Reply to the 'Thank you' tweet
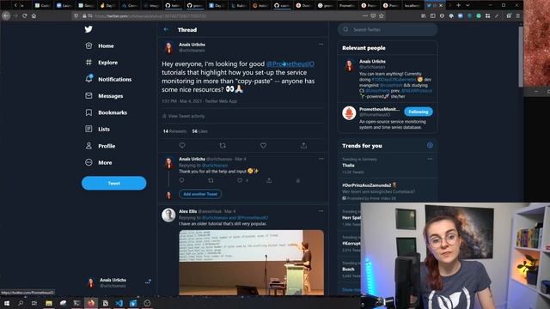Viewport: 550px width, 309px height. 181,180
